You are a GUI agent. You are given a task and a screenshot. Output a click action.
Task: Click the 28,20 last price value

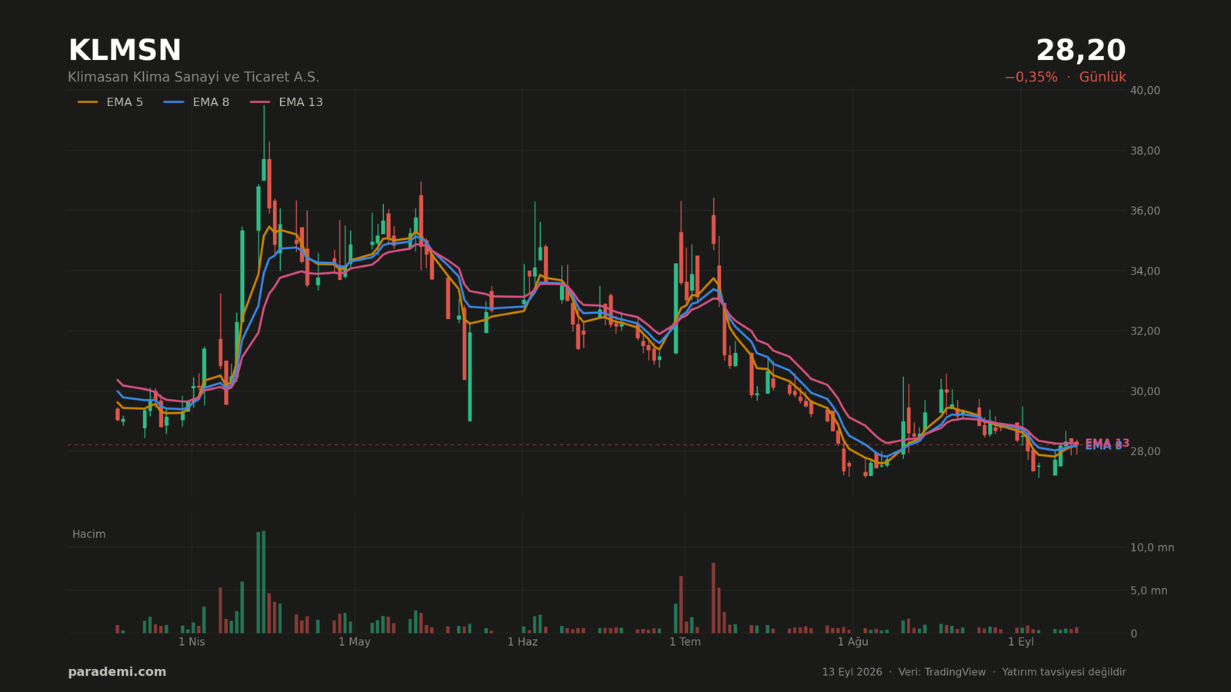[x=1081, y=51]
